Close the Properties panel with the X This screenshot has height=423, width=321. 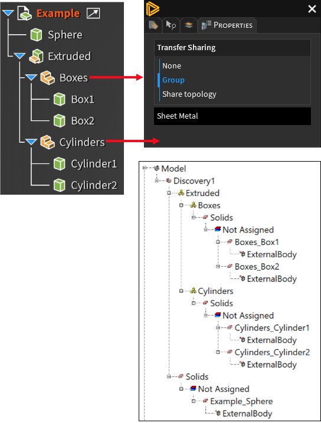click(x=312, y=9)
